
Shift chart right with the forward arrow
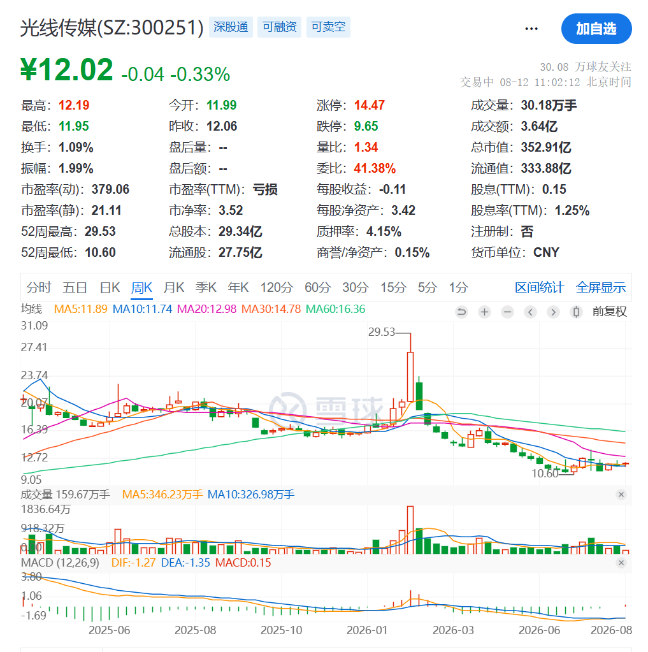point(553,312)
